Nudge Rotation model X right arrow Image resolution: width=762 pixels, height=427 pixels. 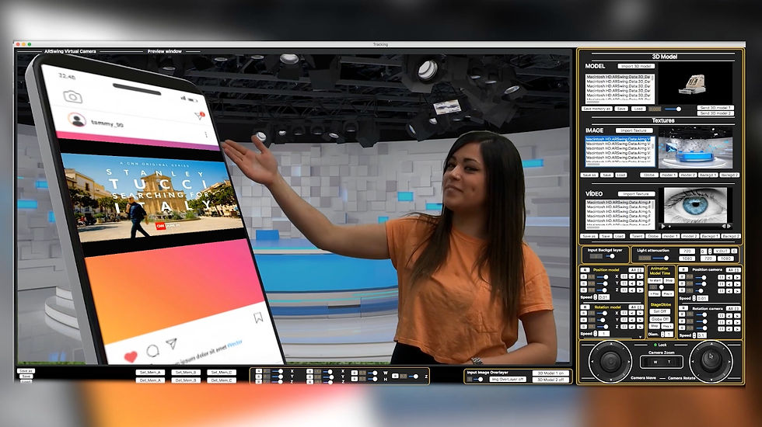pyautogui.click(x=640, y=313)
